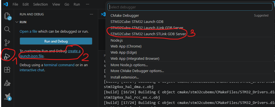Click the 'interactive chat' link

tap(32, 70)
